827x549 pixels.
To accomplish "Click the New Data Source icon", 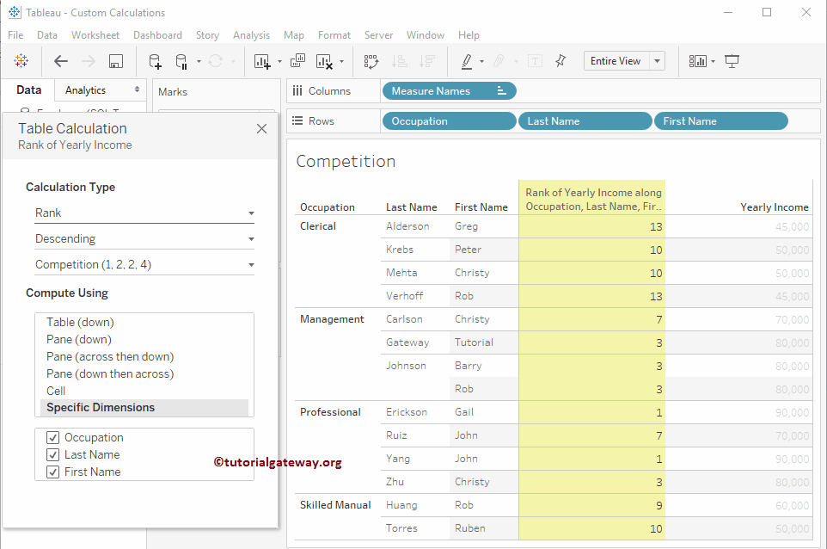I will [x=155, y=61].
